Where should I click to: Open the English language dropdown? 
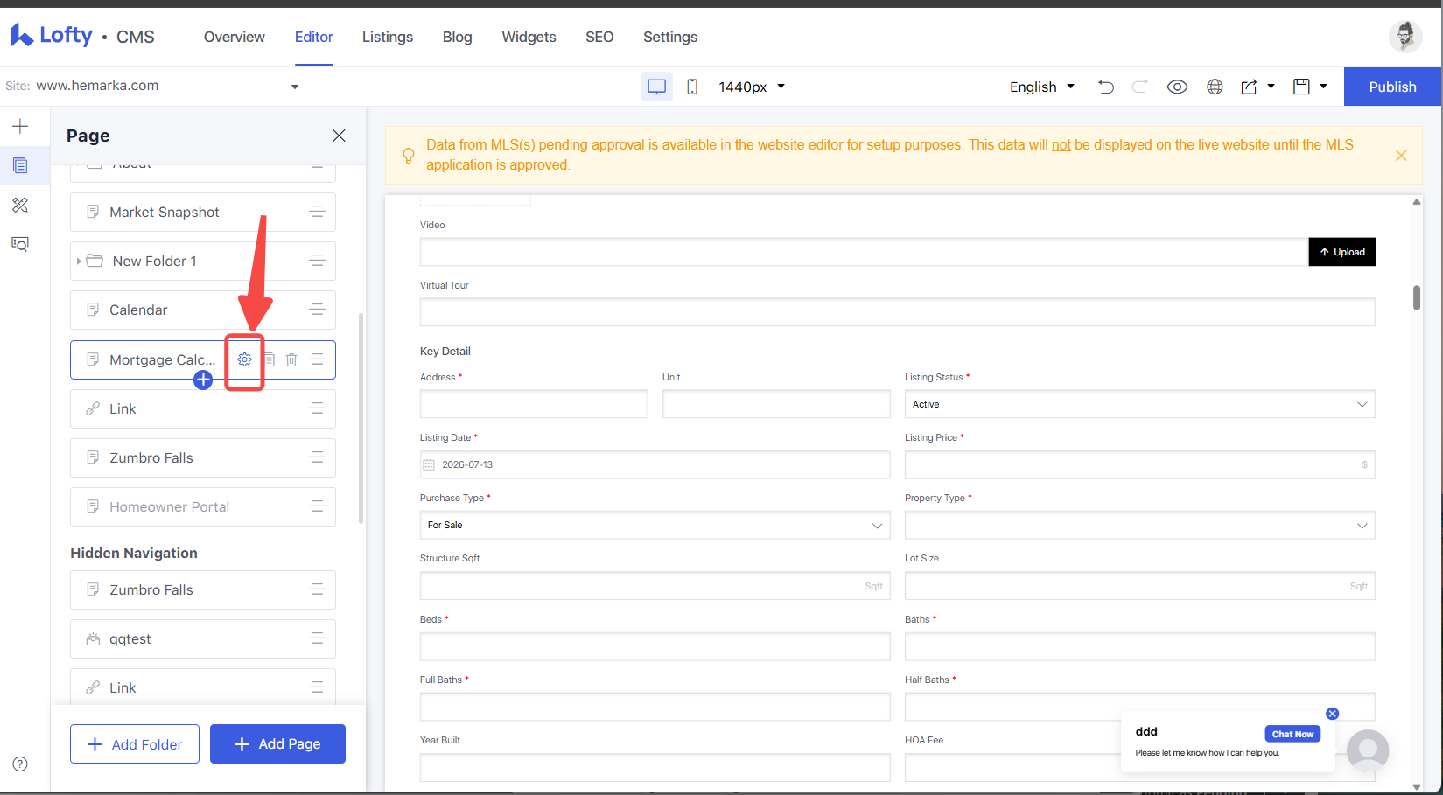[1042, 87]
